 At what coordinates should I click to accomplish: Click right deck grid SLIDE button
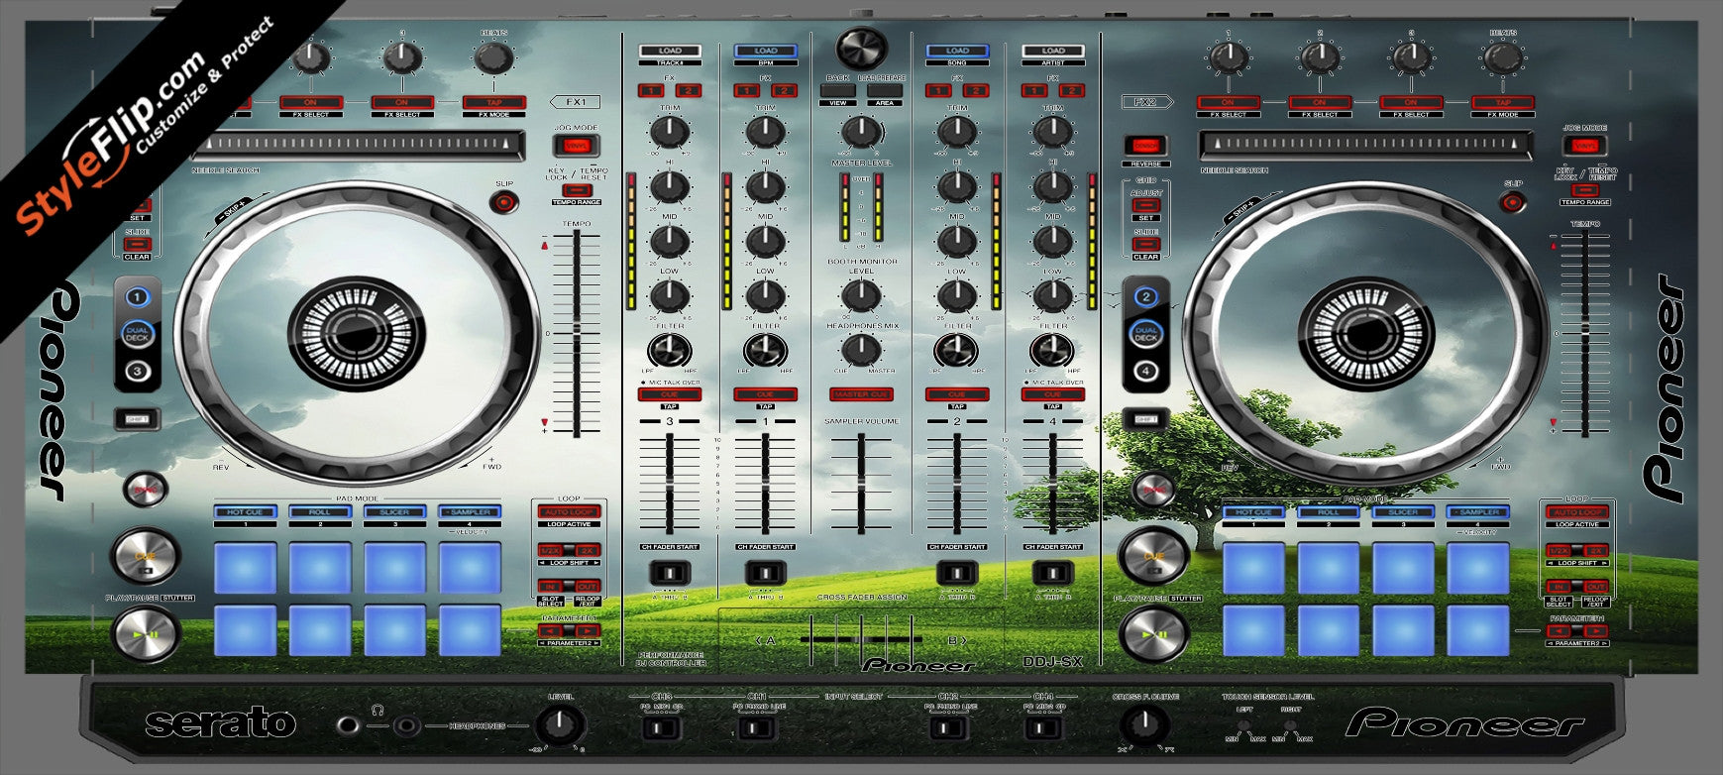(1145, 244)
